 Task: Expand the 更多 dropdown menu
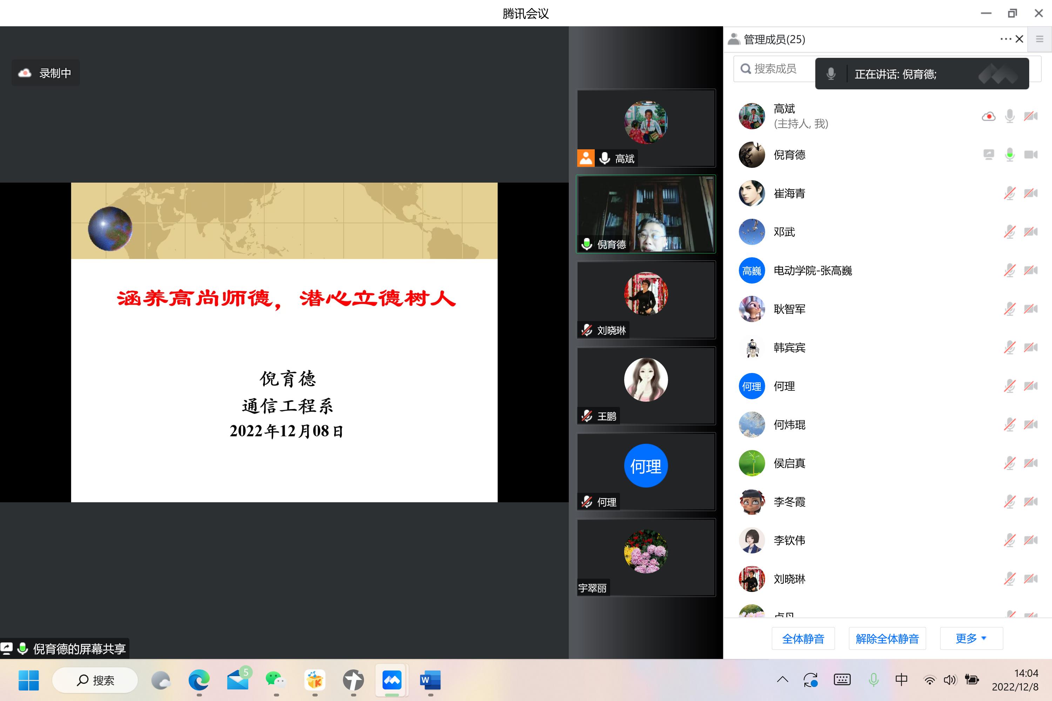(x=971, y=638)
